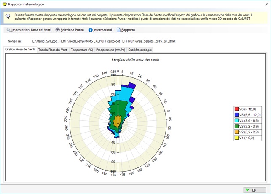Open the Precipitazione (mm/hr) tab

click(x=110, y=50)
